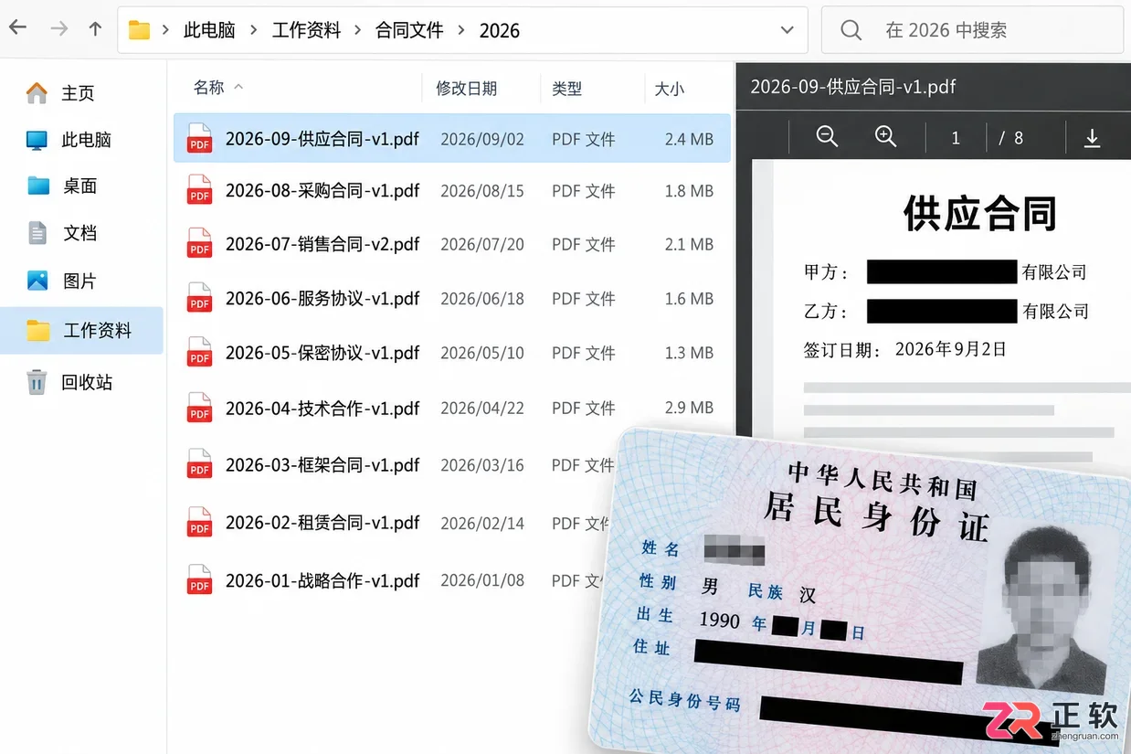The height and width of the screenshot is (754, 1131).
Task: Click the date 2026/08/15
Action: (482, 191)
